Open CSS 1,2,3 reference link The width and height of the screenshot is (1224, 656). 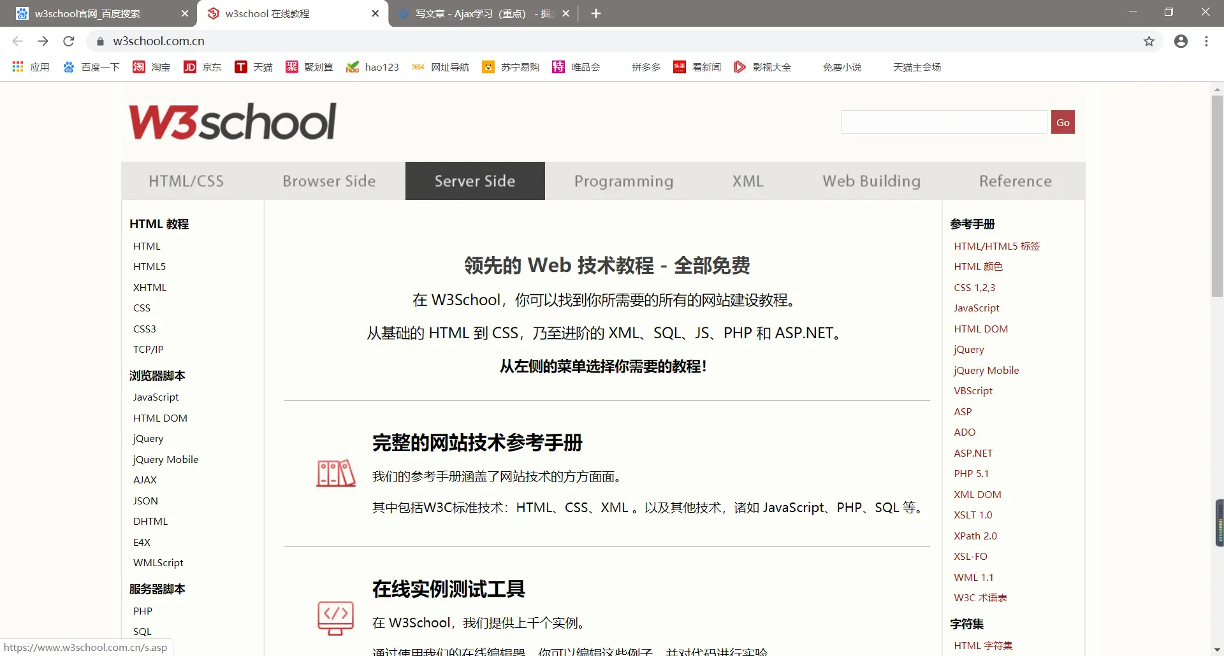[974, 288]
